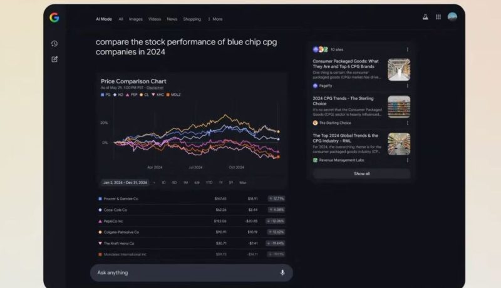This screenshot has height=288, width=501.
Task: Expand the More search options menu
Action: [x=215, y=19]
